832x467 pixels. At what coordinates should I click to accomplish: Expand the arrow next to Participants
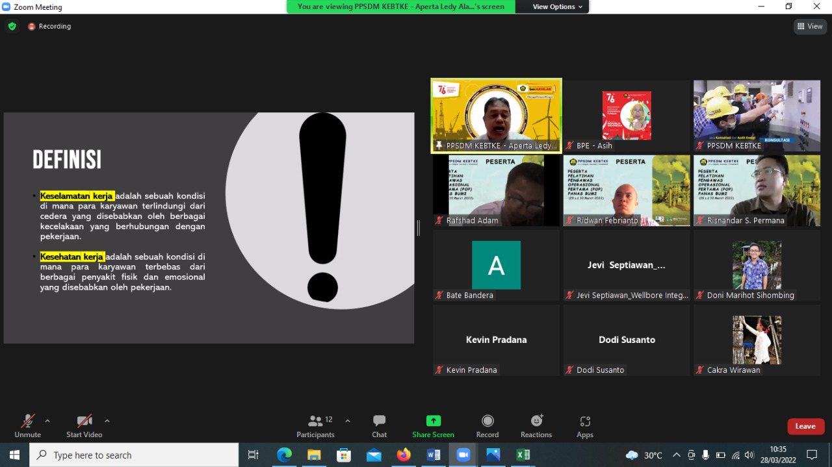(x=348, y=421)
